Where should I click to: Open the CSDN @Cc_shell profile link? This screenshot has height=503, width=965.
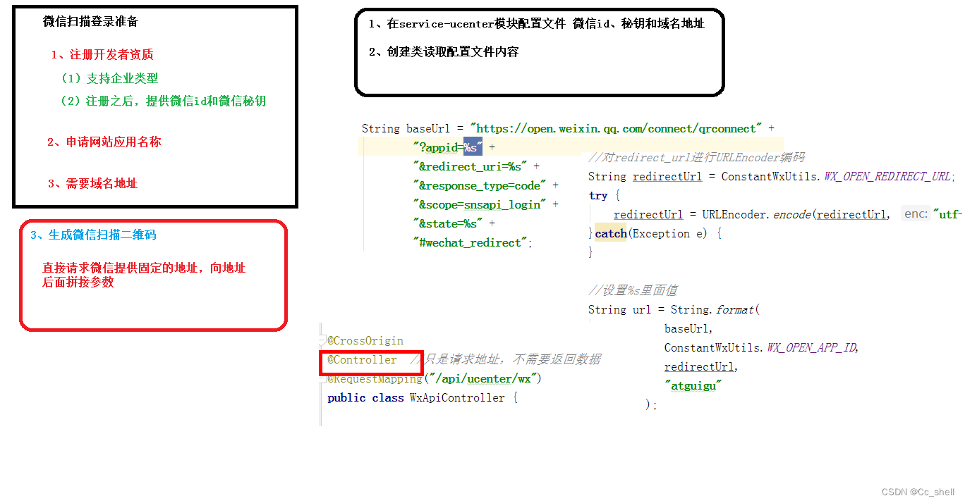[x=917, y=492]
